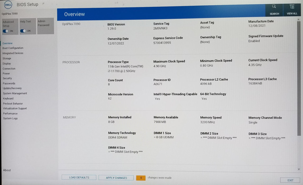Click the Microcode Version value 62
Screen dimensions: 303x185
(110, 99)
